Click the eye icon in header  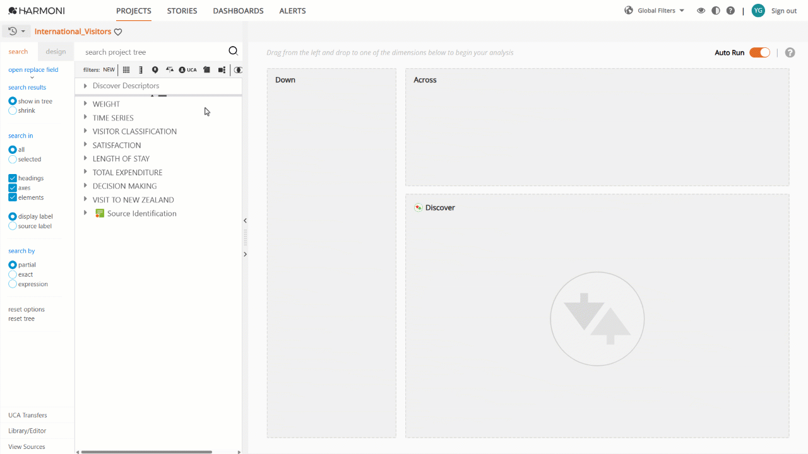701,11
